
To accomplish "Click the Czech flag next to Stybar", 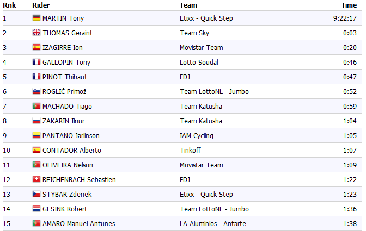I will pos(36,195).
